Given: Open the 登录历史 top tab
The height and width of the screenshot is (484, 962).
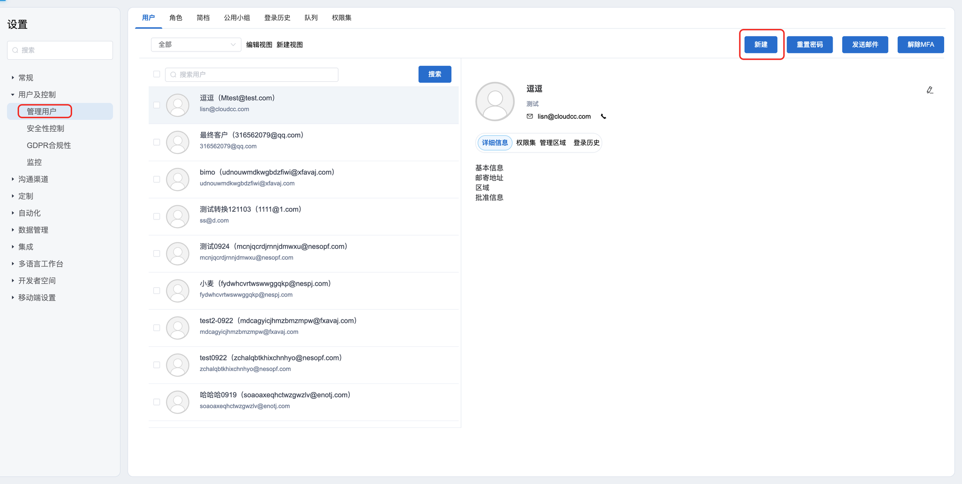Looking at the screenshot, I should pos(277,18).
